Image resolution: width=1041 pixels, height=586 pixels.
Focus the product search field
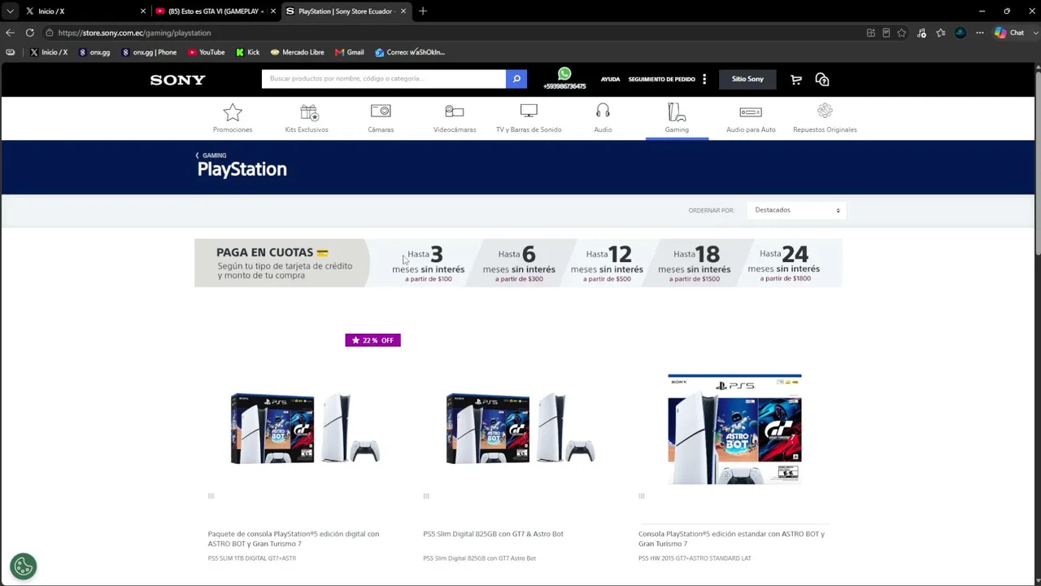383,79
